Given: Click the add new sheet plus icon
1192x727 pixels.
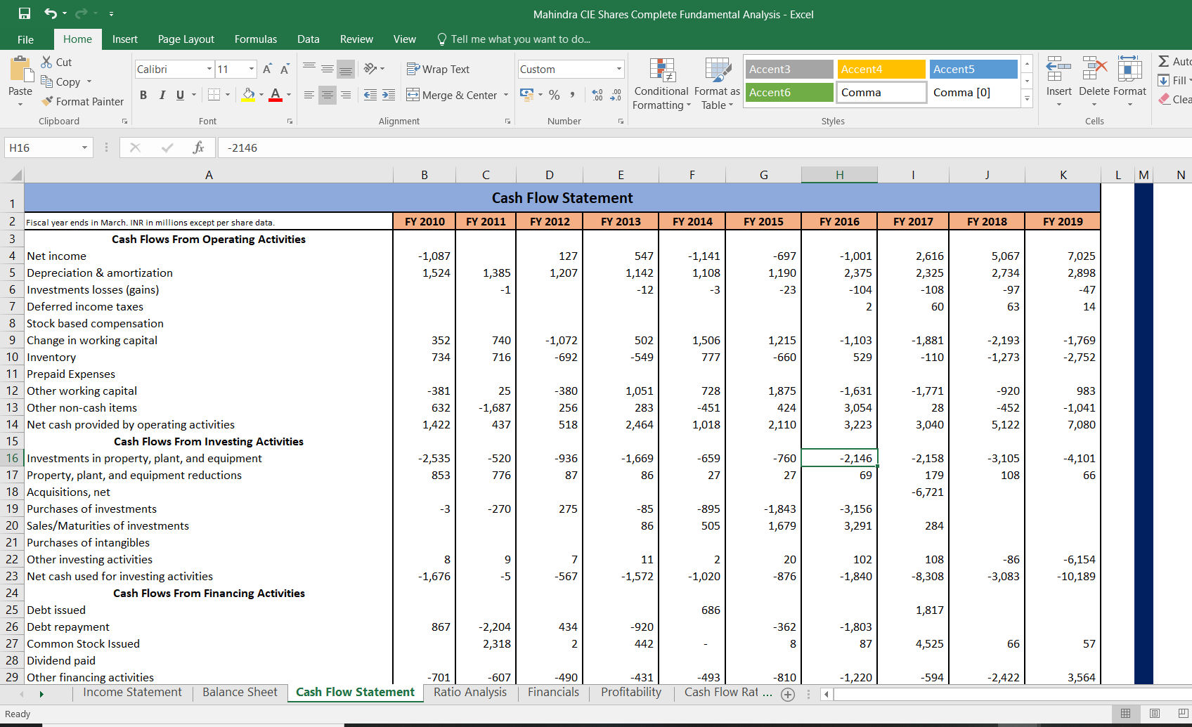Looking at the screenshot, I should click(x=788, y=695).
